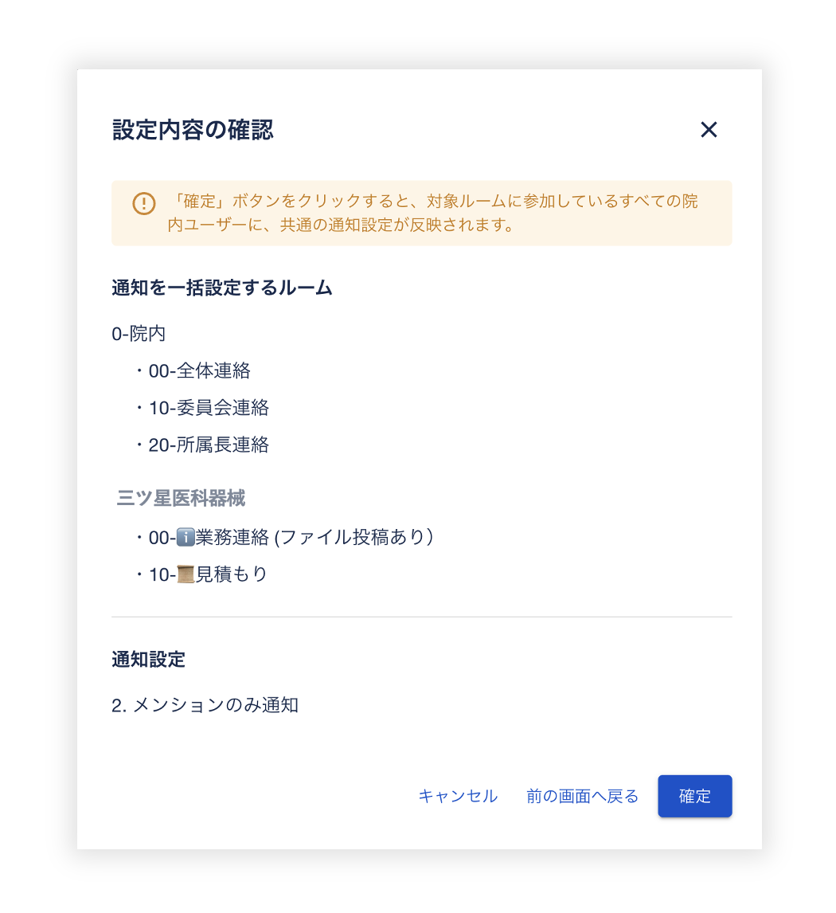The width and height of the screenshot is (836, 913).
Task: Expand the 0-院内 room group
Action: [x=137, y=333]
